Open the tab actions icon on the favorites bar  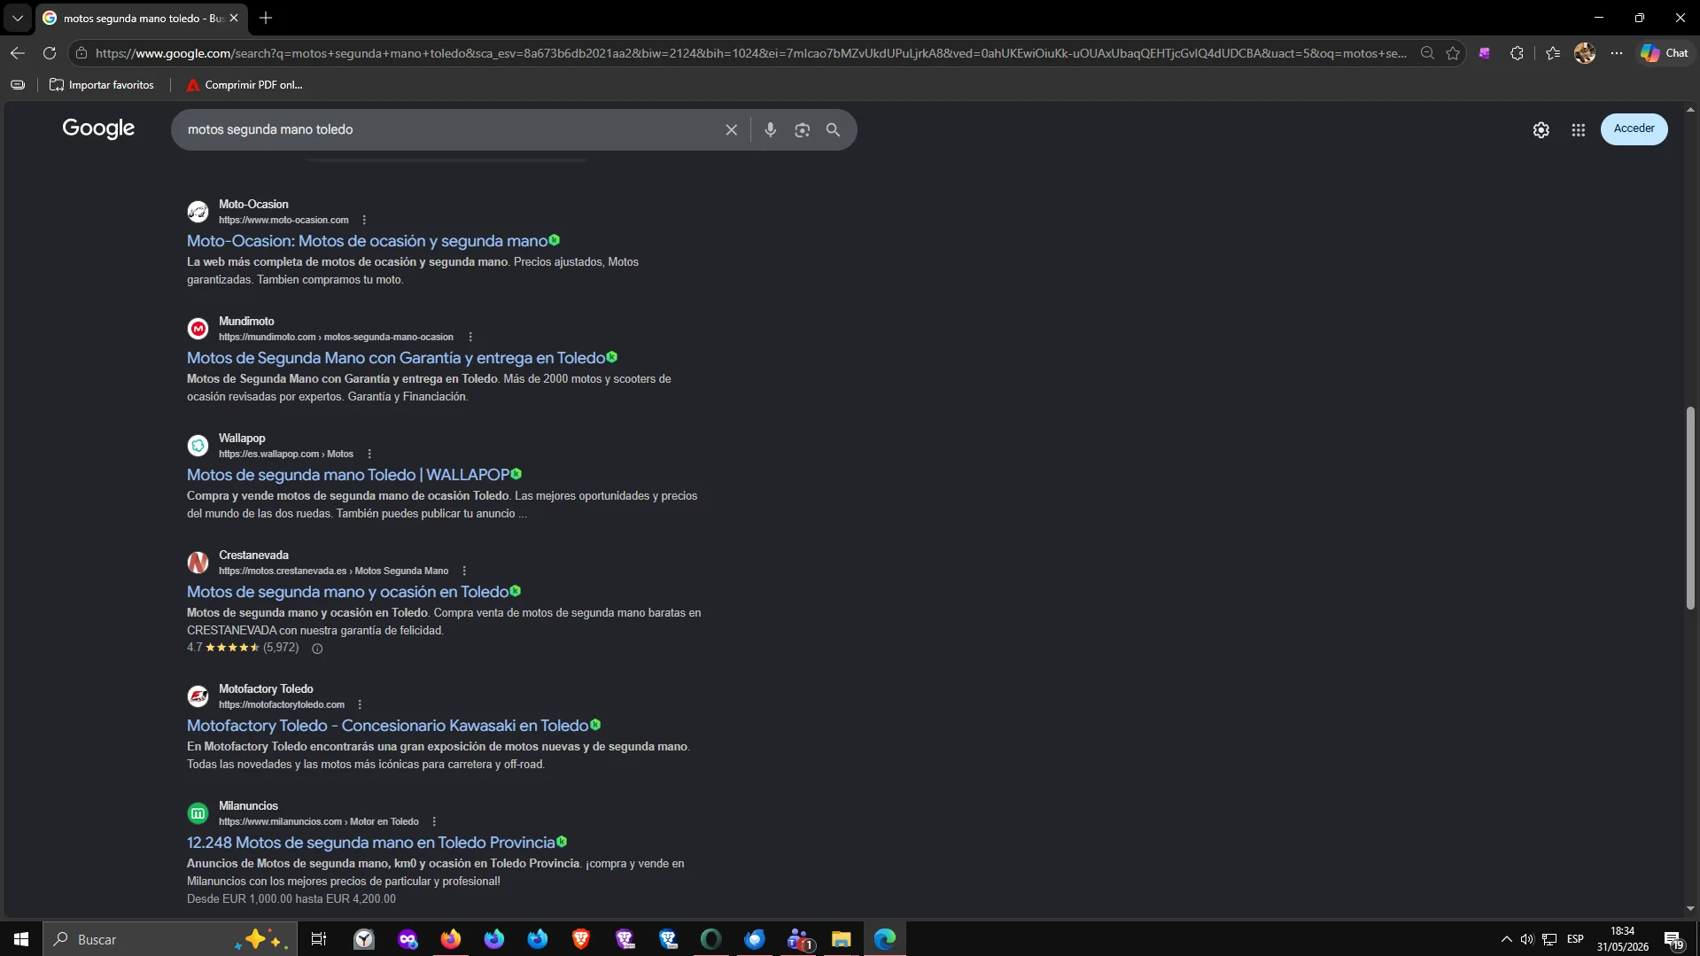tap(18, 85)
